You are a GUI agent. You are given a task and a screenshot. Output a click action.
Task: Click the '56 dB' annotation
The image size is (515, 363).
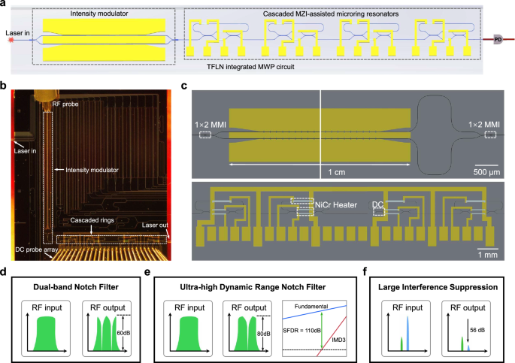coord(477,330)
